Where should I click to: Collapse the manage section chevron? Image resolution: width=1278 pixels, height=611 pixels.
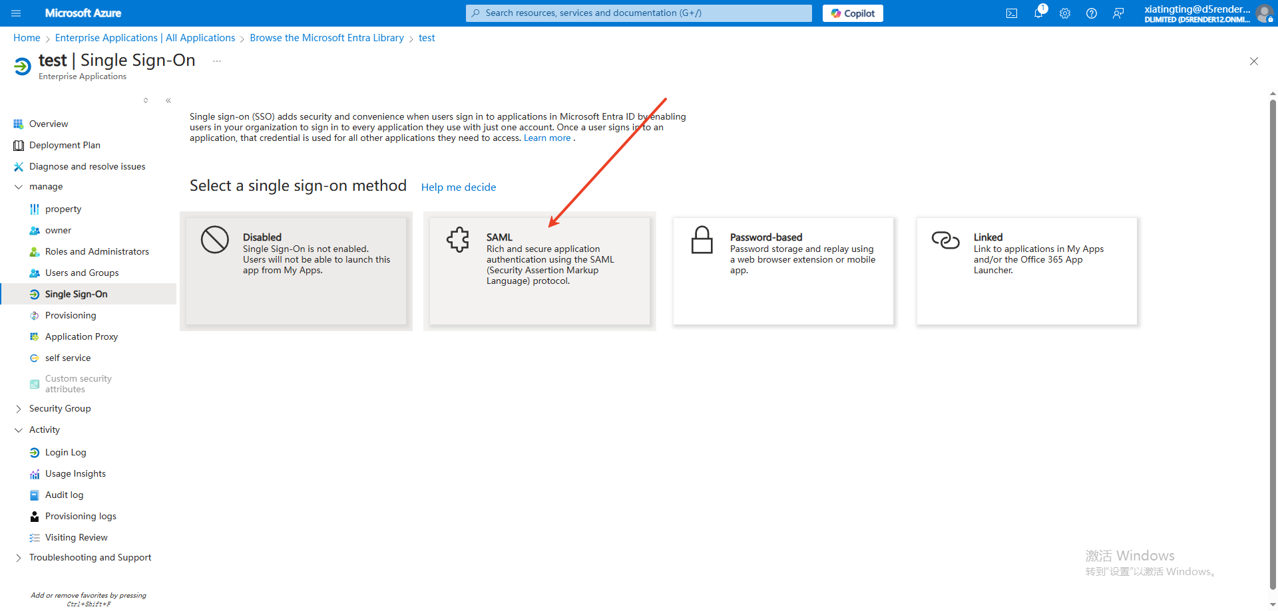(19, 187)
